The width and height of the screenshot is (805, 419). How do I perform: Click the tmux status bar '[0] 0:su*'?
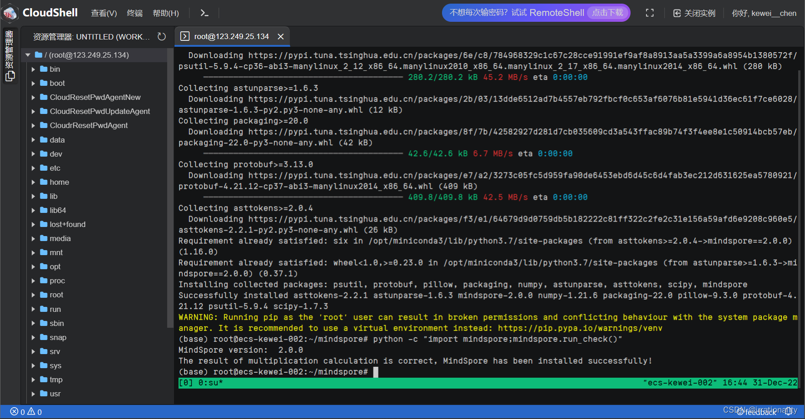click(x=201, y=383)
